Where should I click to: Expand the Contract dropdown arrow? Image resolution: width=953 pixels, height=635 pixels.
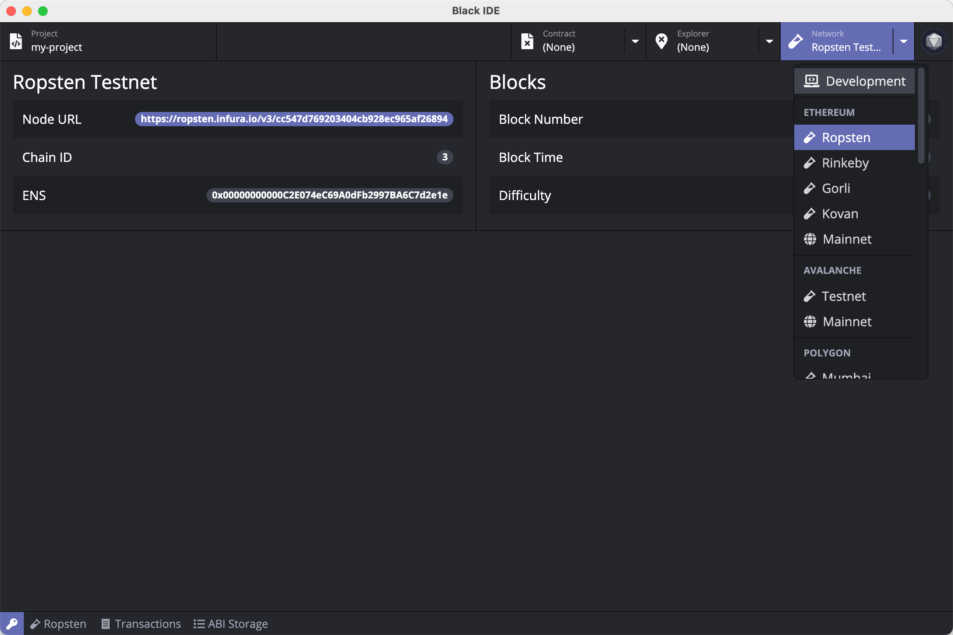635,41
